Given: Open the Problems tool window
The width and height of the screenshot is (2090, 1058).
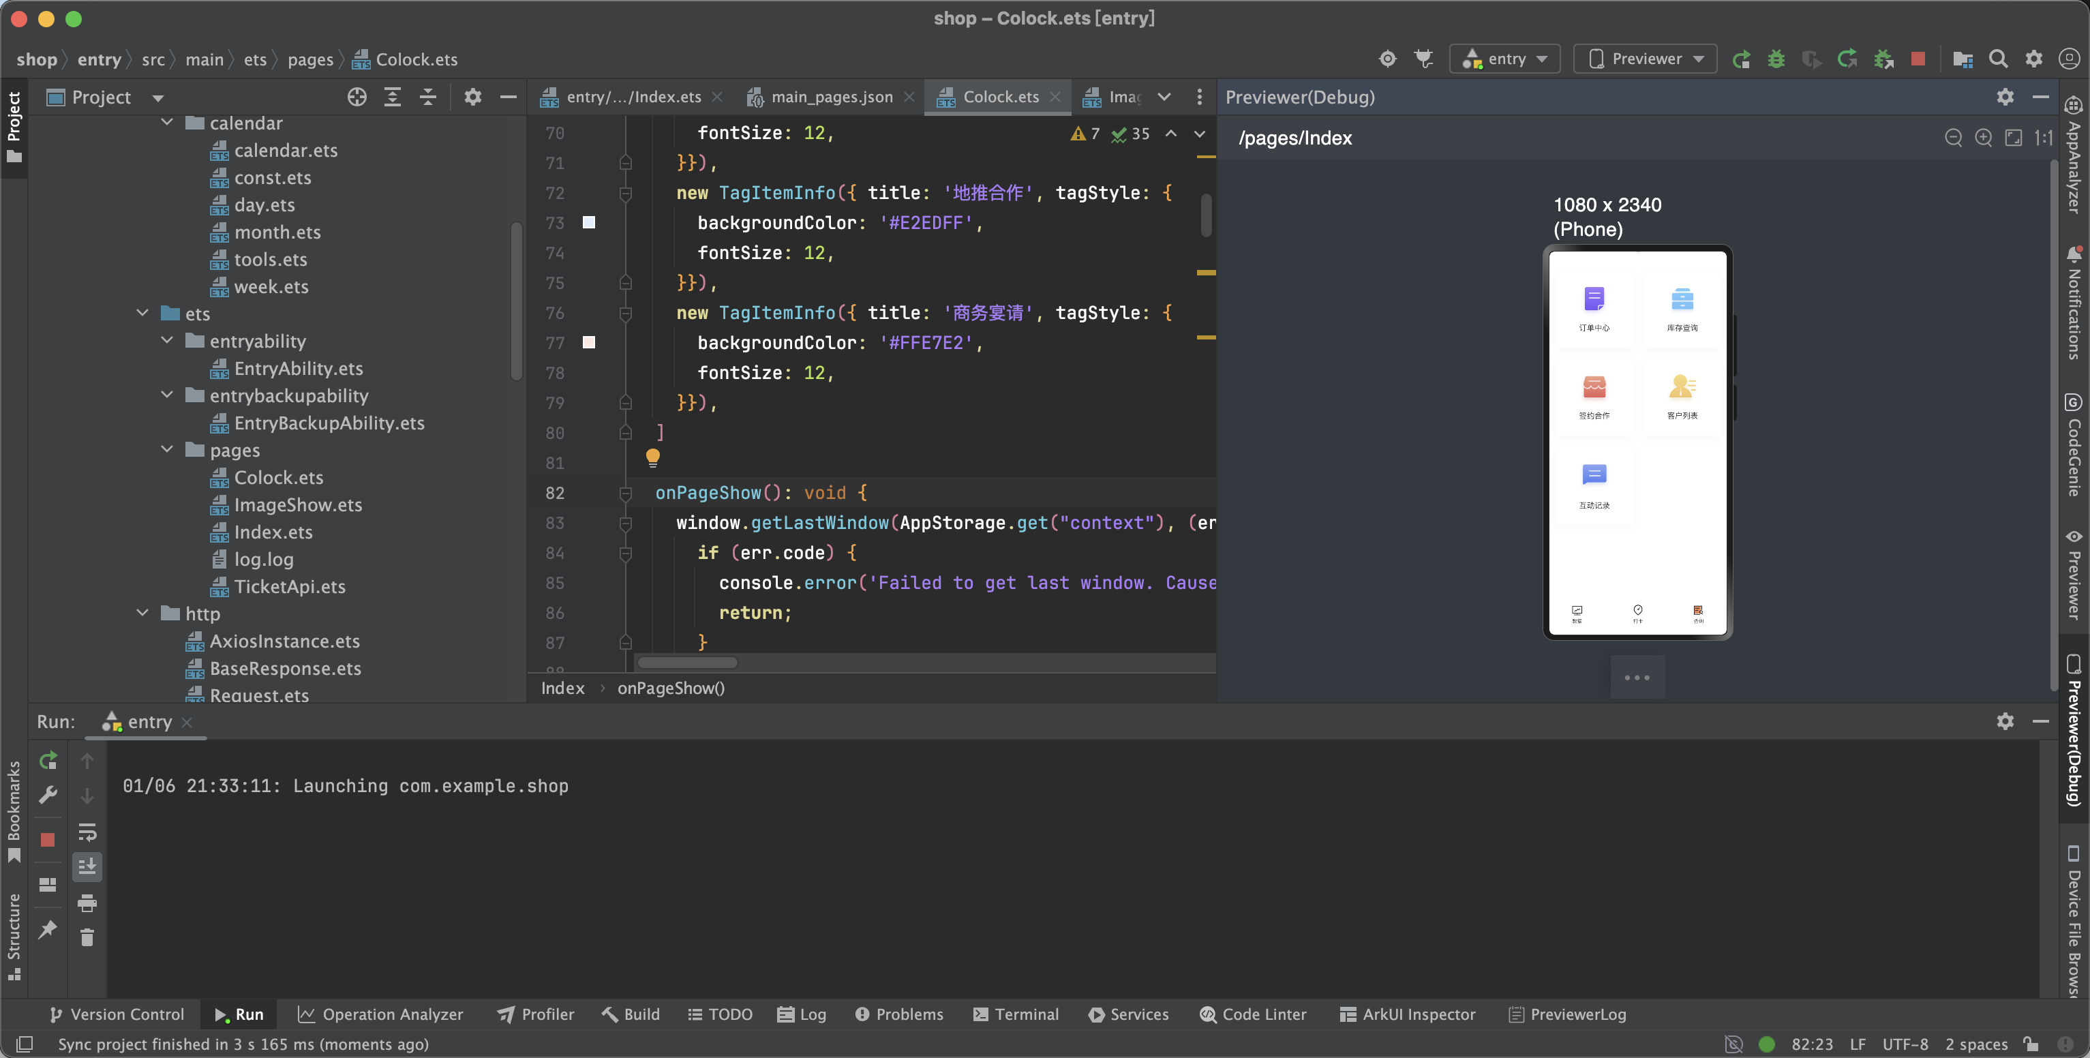Looking at the screenshot, I should (899, 1014).
